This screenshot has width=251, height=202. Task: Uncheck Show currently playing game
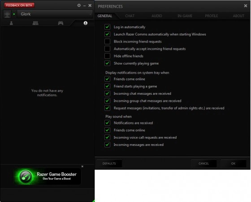[x=108, y=63]
